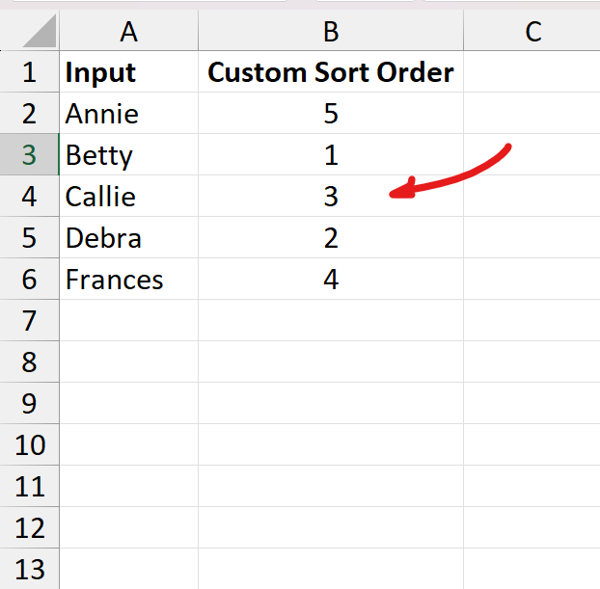Click the sort order cell for Callie
The image size is (600, 589).
coord(330,197)
